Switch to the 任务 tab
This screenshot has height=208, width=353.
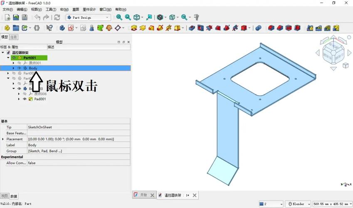pos(14,37)
